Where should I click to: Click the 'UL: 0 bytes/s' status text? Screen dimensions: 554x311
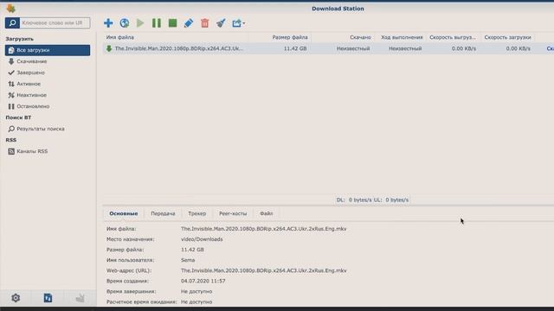click(x=391, y=200)
